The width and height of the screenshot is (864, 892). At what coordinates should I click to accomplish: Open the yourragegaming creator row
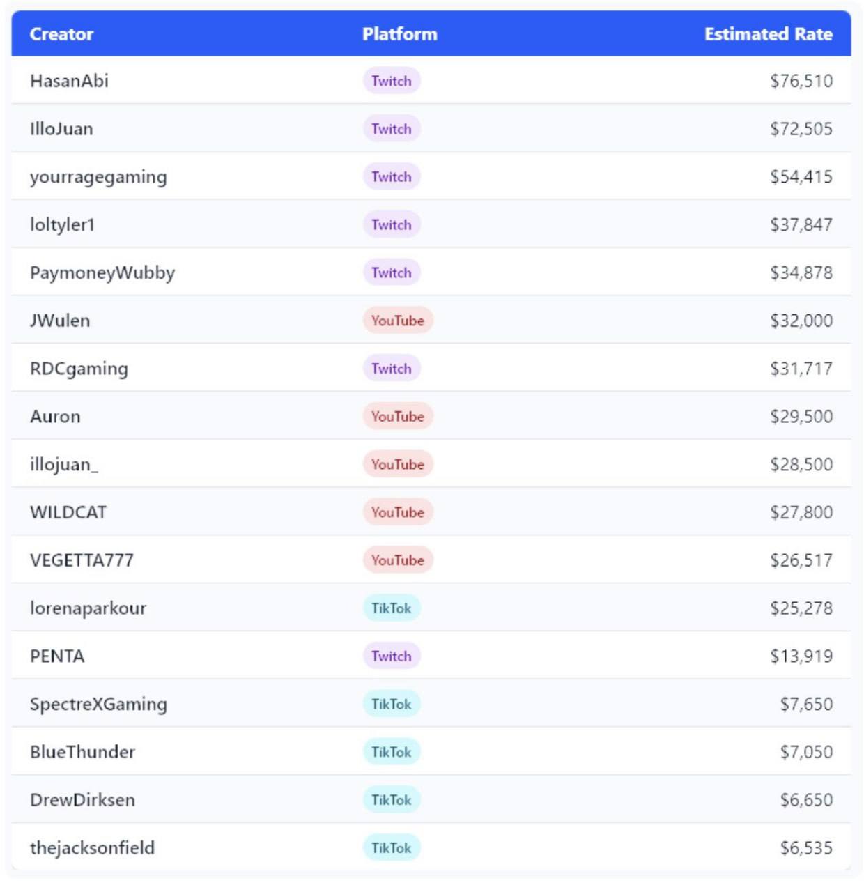98,177
